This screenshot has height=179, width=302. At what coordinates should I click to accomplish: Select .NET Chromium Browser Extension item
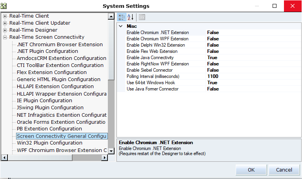point(60,45)
